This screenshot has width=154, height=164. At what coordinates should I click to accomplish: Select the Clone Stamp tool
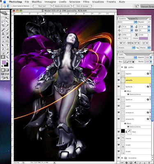pos(3,34)
